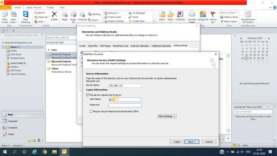
Task: Open the More respond dropdown
Action: [x=93, y=20]
